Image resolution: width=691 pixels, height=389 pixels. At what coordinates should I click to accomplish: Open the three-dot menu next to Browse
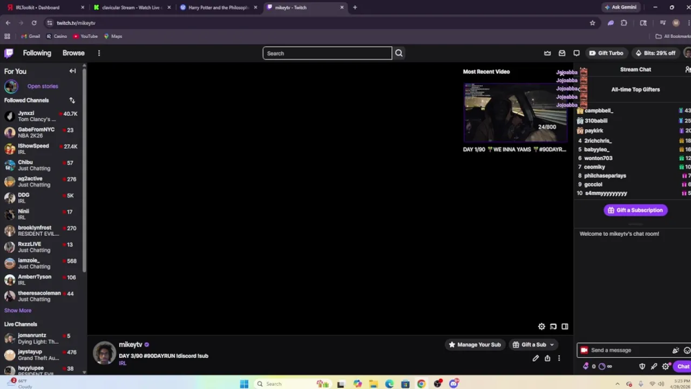99,53
